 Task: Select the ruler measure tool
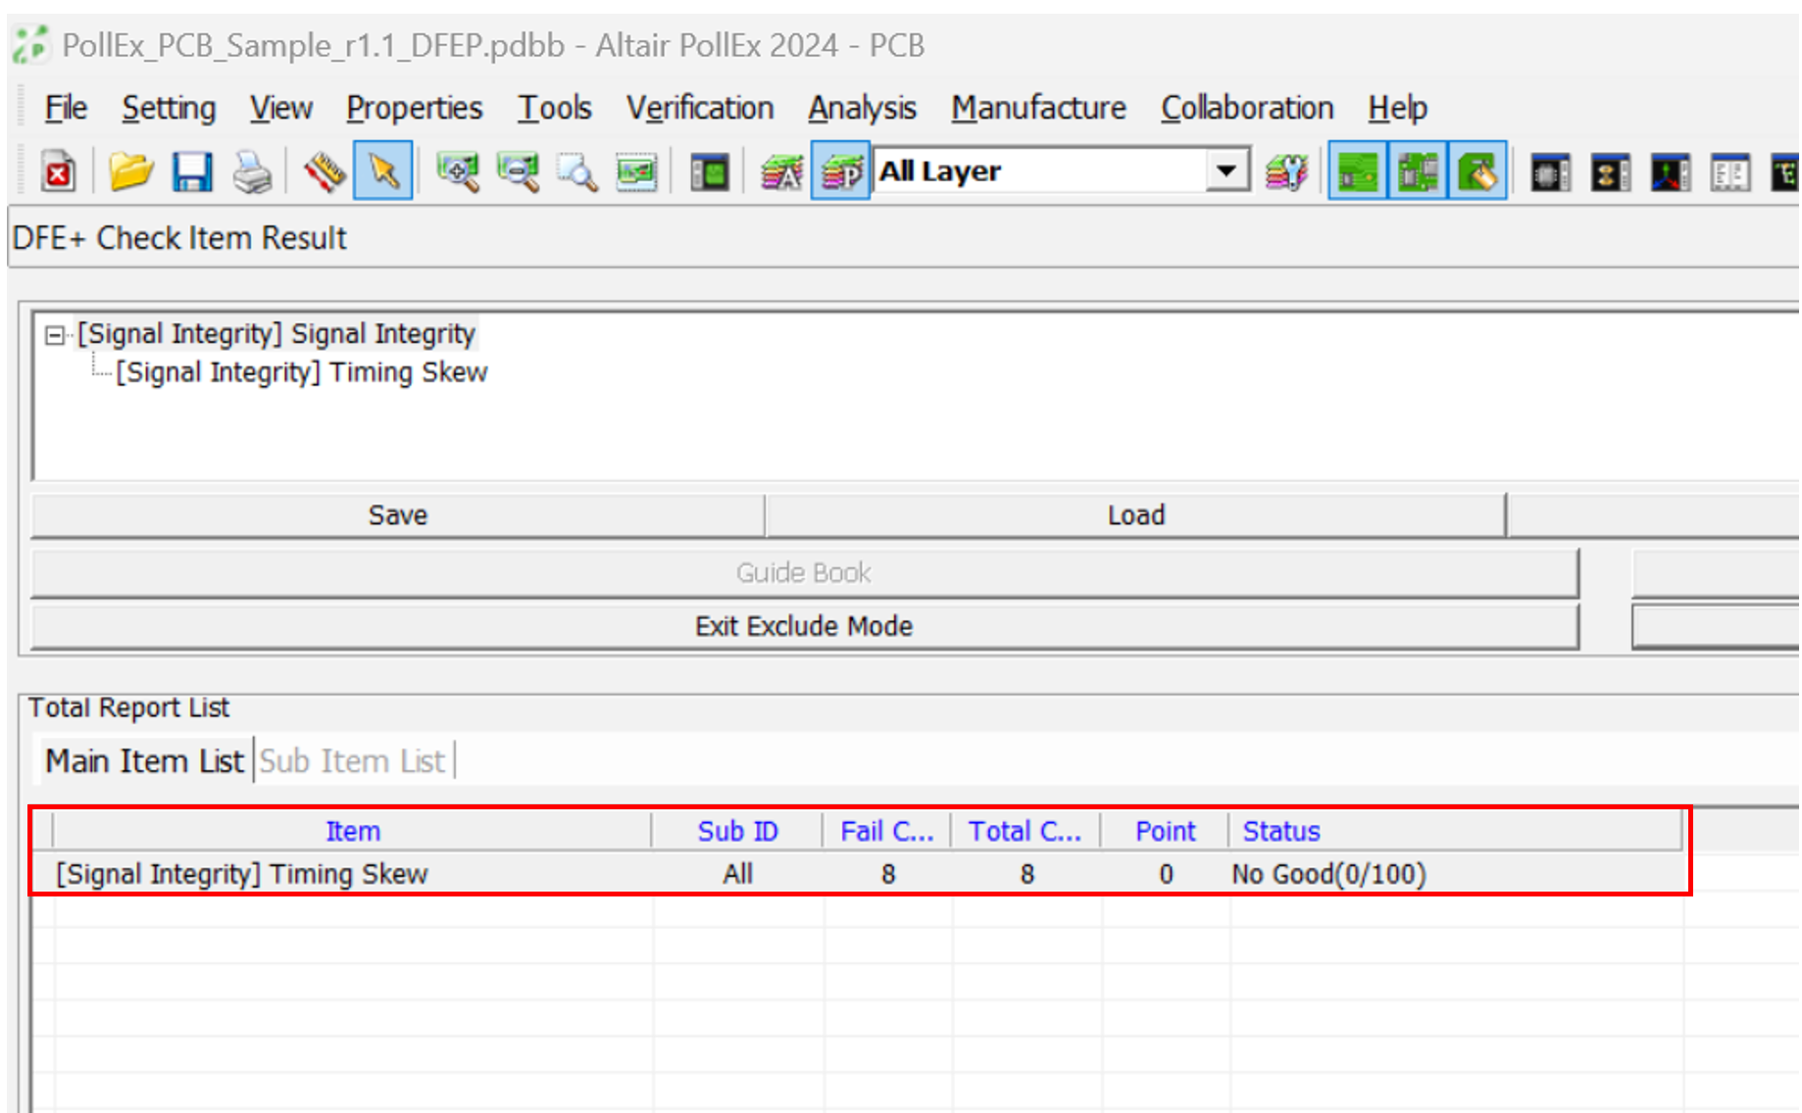coord(323,172)
